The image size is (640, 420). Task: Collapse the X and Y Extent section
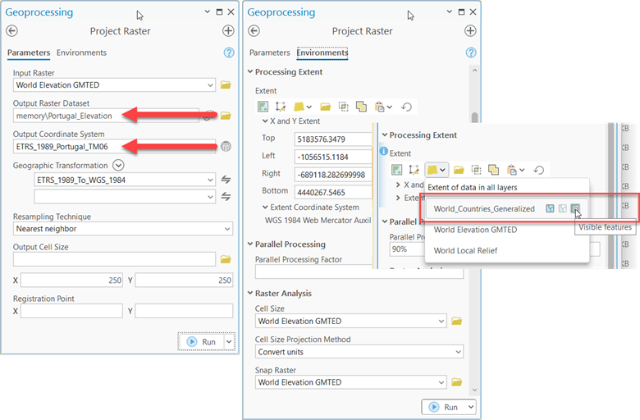coord(265,121)
